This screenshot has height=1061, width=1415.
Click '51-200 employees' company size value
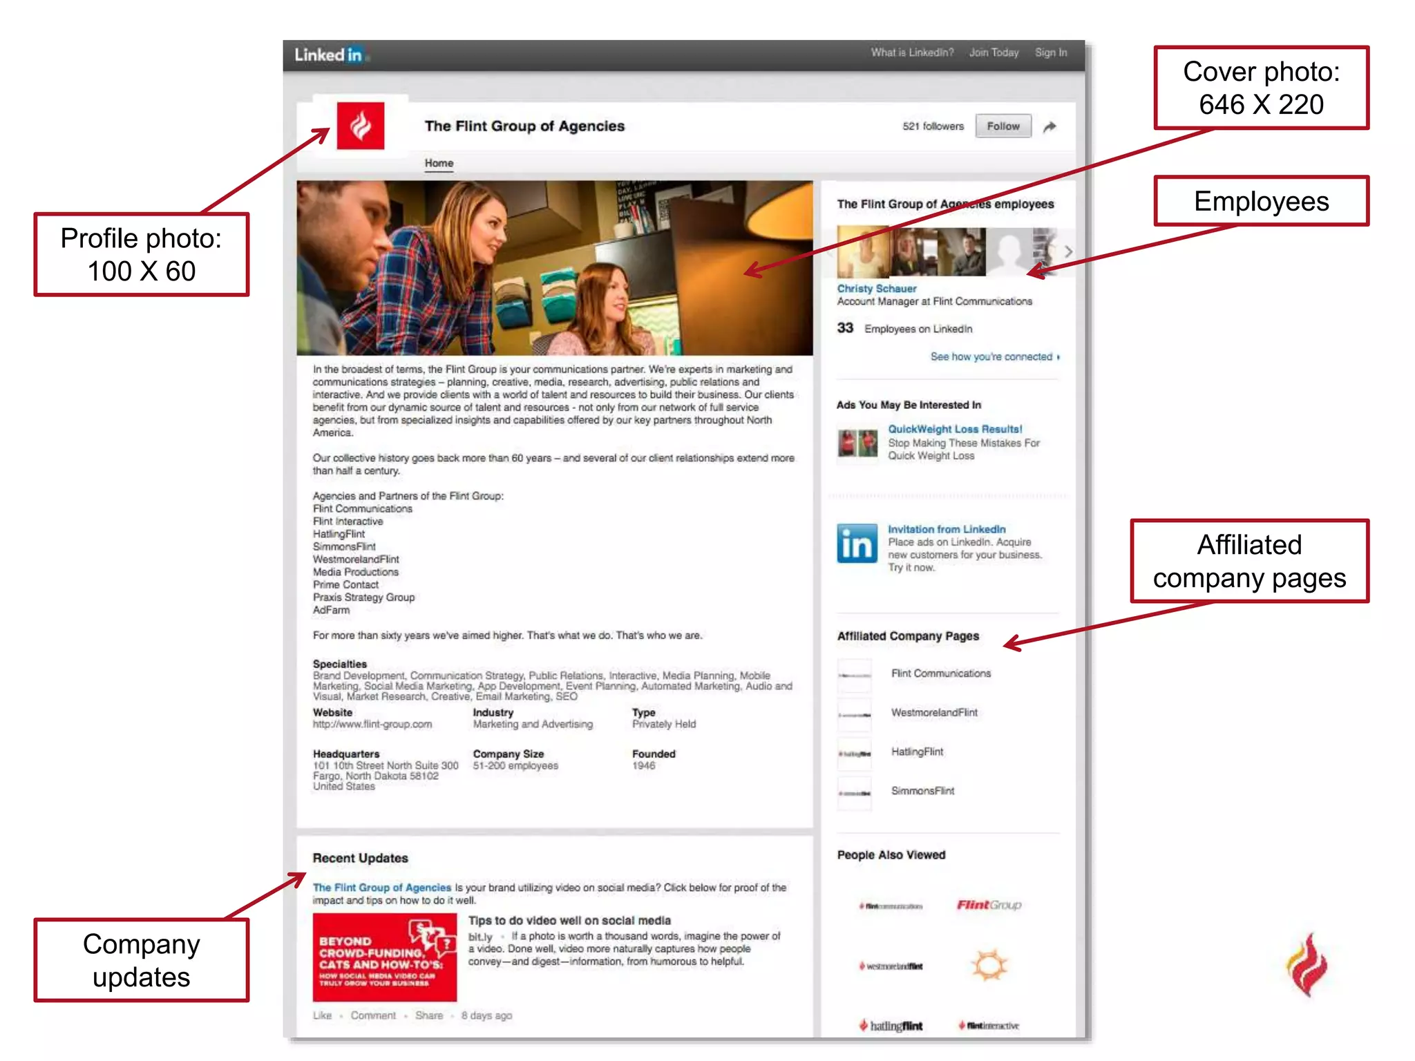point(515,765)
